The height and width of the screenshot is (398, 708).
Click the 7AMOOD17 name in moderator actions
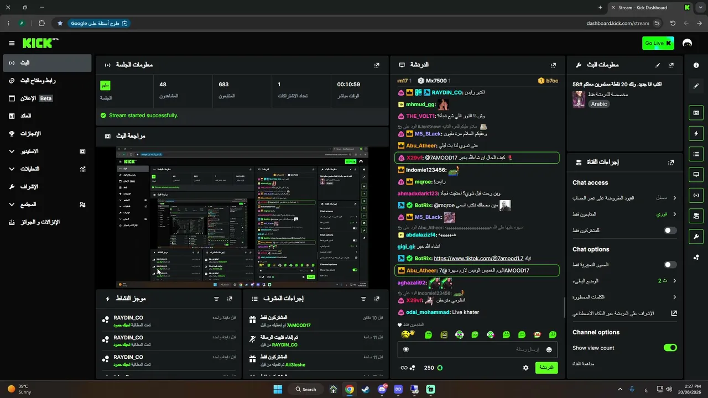299,326
